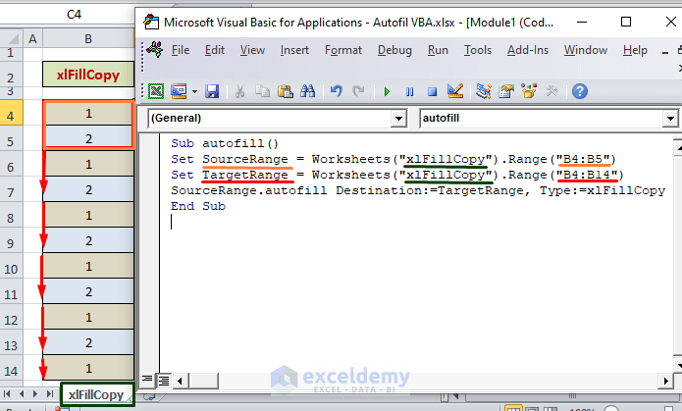Select the xlFillCopy sheet tab
682x411 pixels.
pyautogui.click(x=96, y=394)
